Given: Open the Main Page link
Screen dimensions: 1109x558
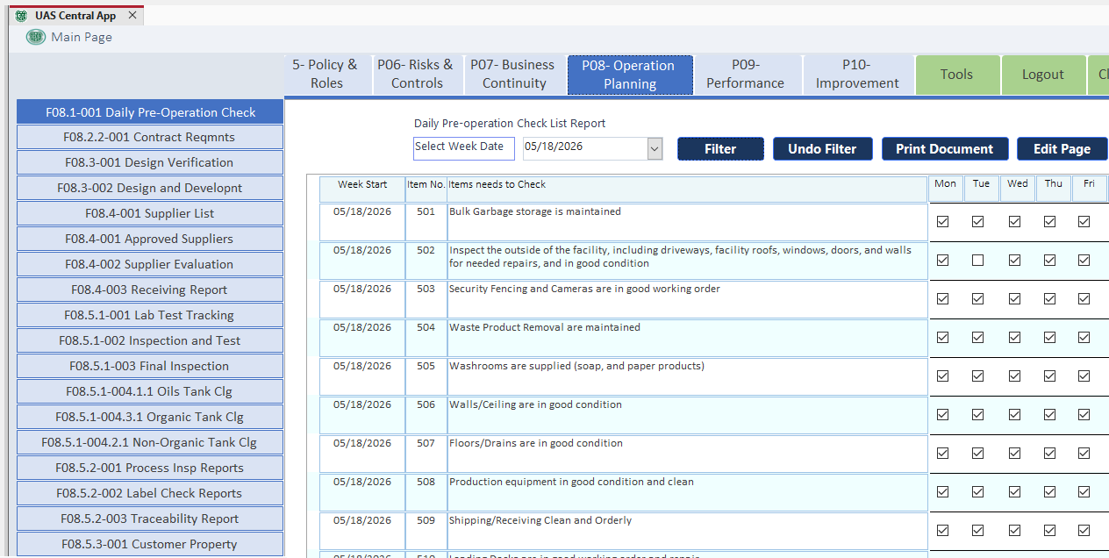Looking at the screenshot, I should coord(82,37).
